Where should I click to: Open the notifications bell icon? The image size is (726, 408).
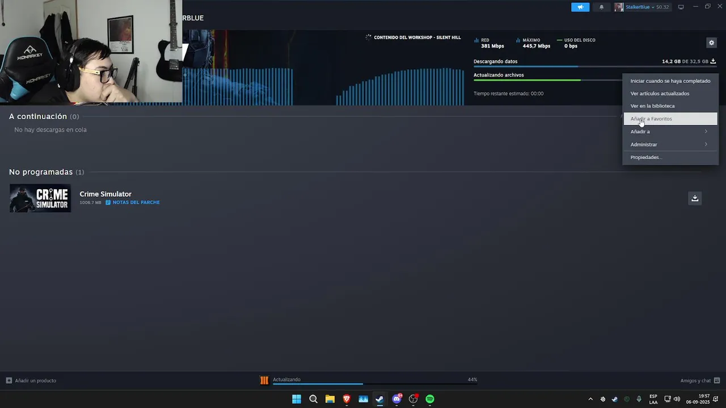click(602, 7)
